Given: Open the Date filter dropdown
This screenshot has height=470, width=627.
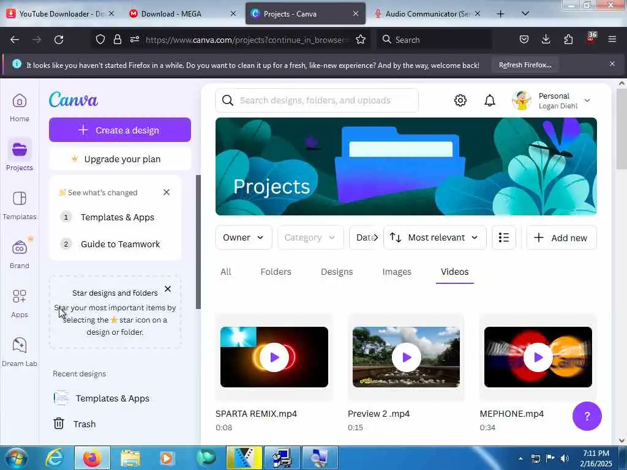Looking at the screenshot, I should tap(364, 237).
